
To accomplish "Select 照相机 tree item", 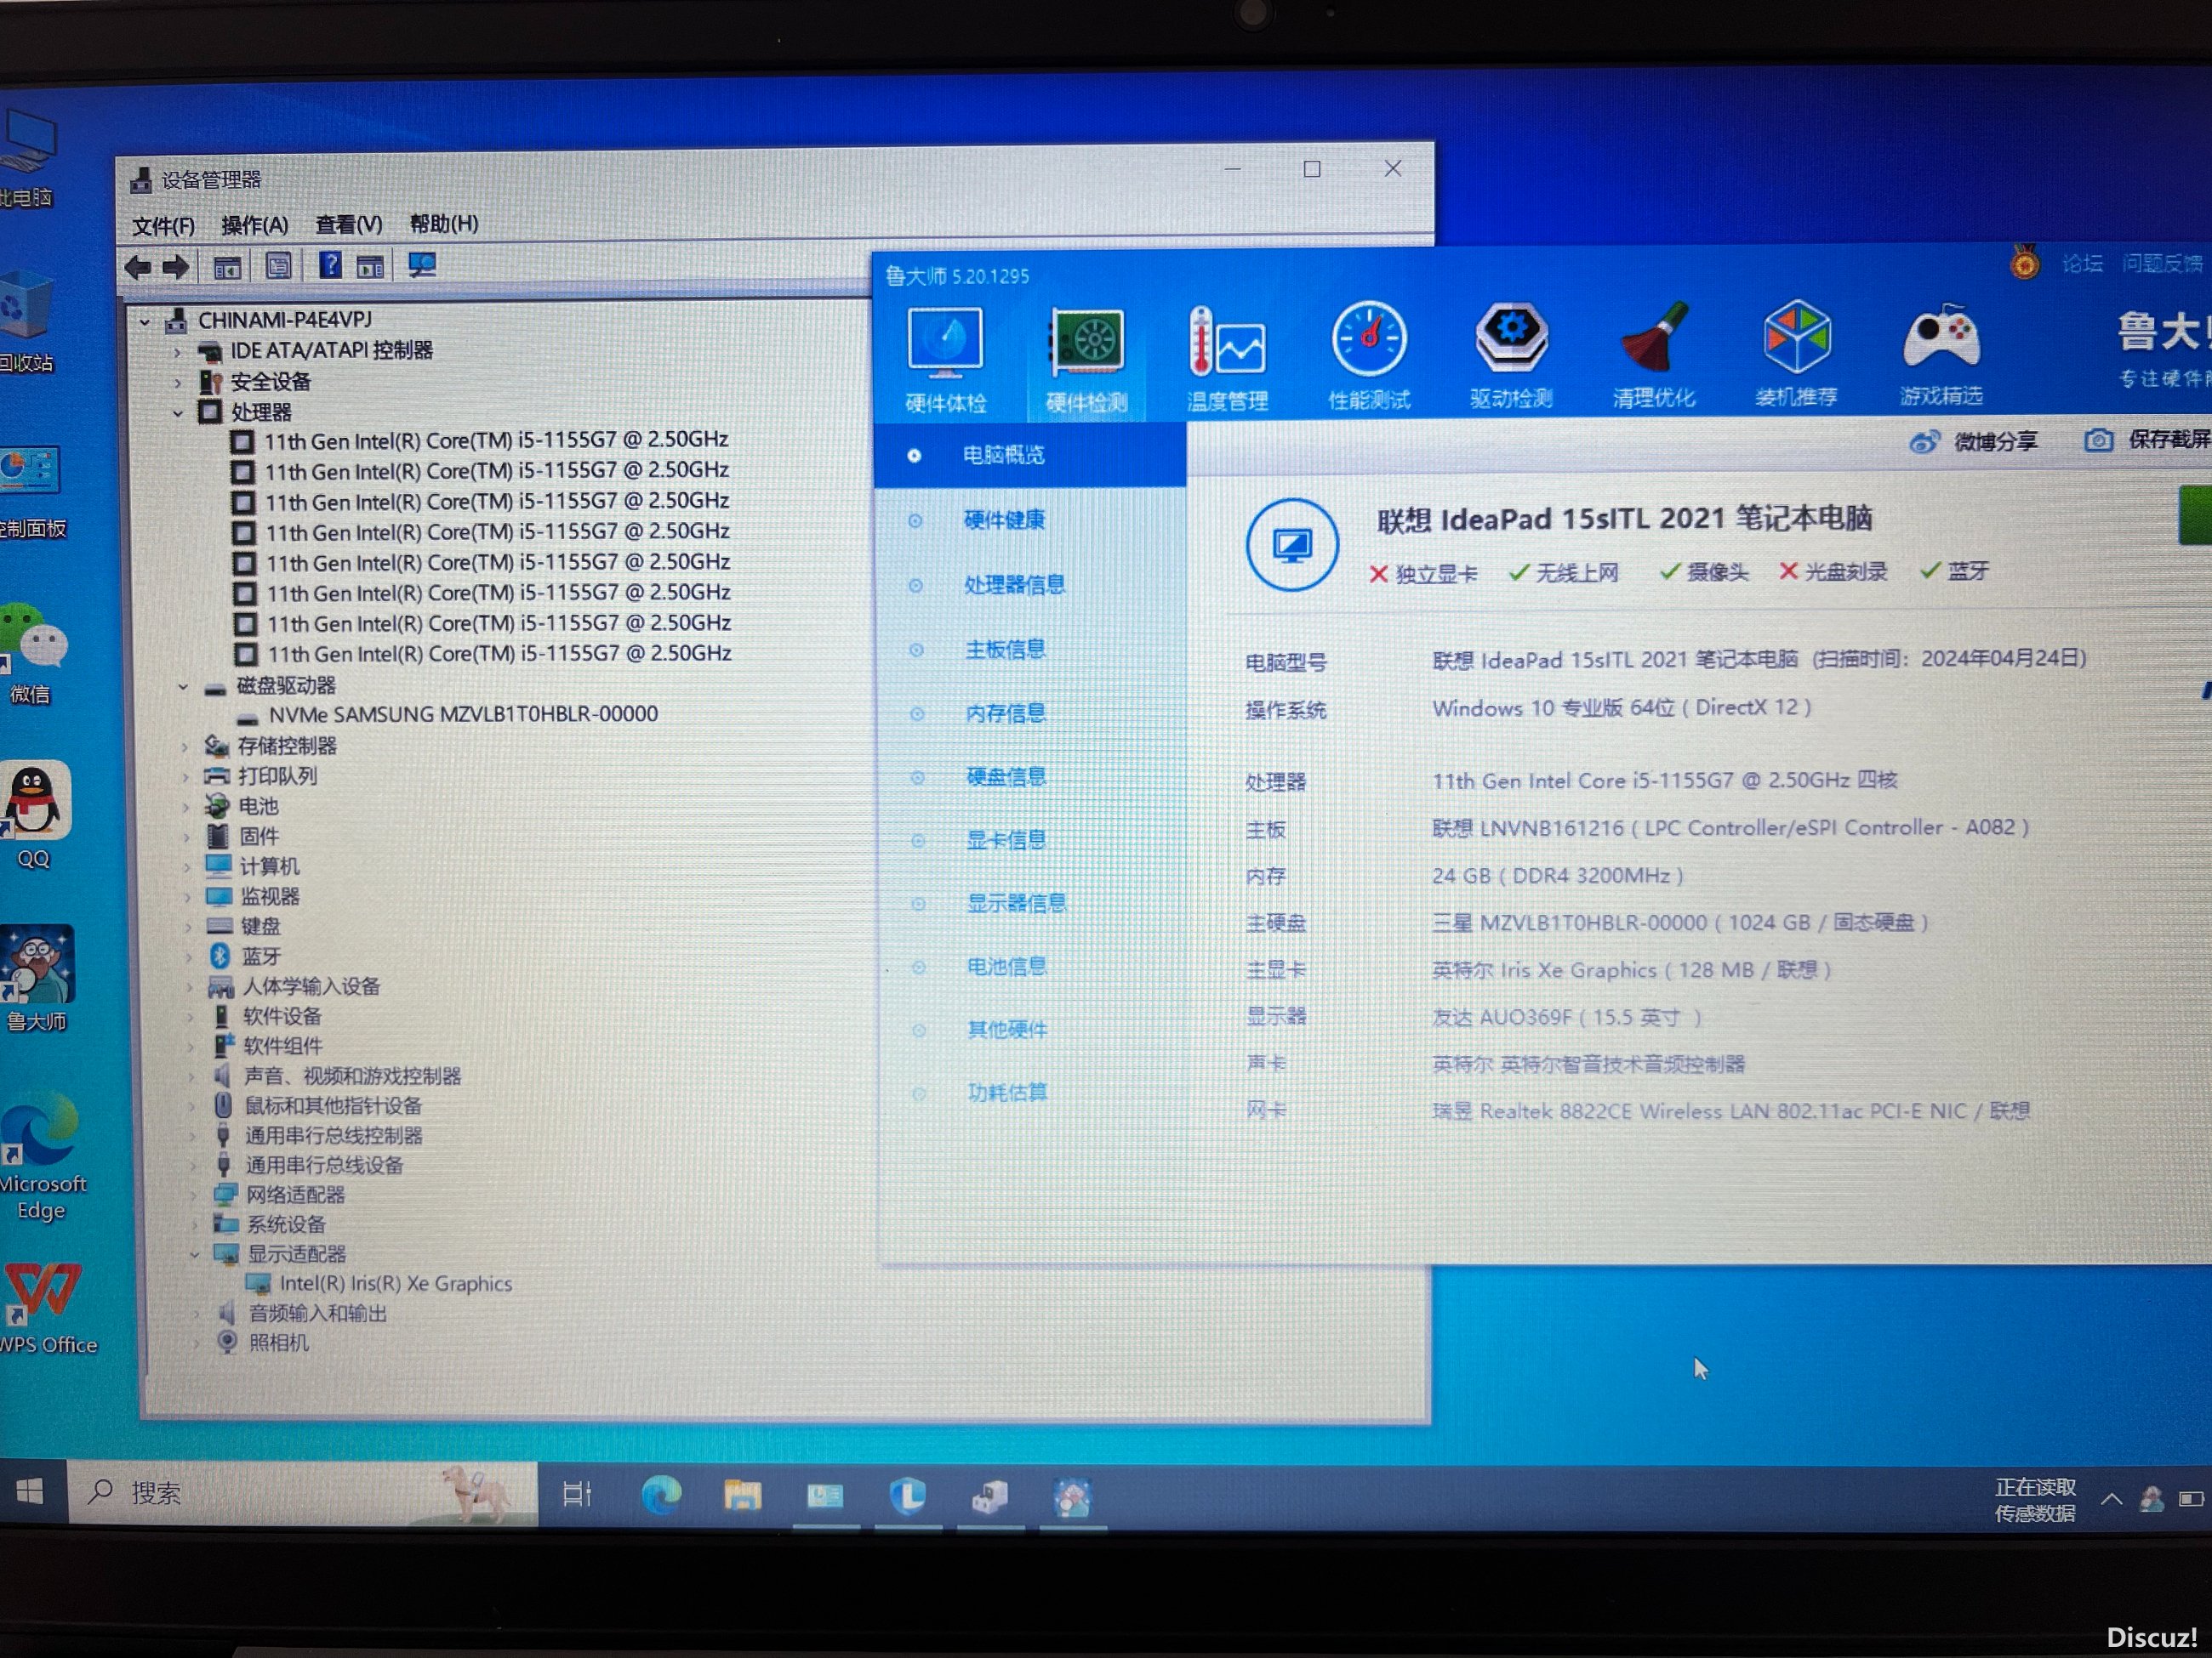I will pos(278,1343).
